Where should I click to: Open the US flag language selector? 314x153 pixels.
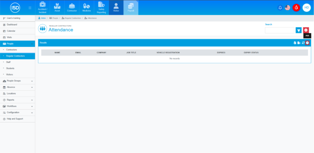click(288, 8)
